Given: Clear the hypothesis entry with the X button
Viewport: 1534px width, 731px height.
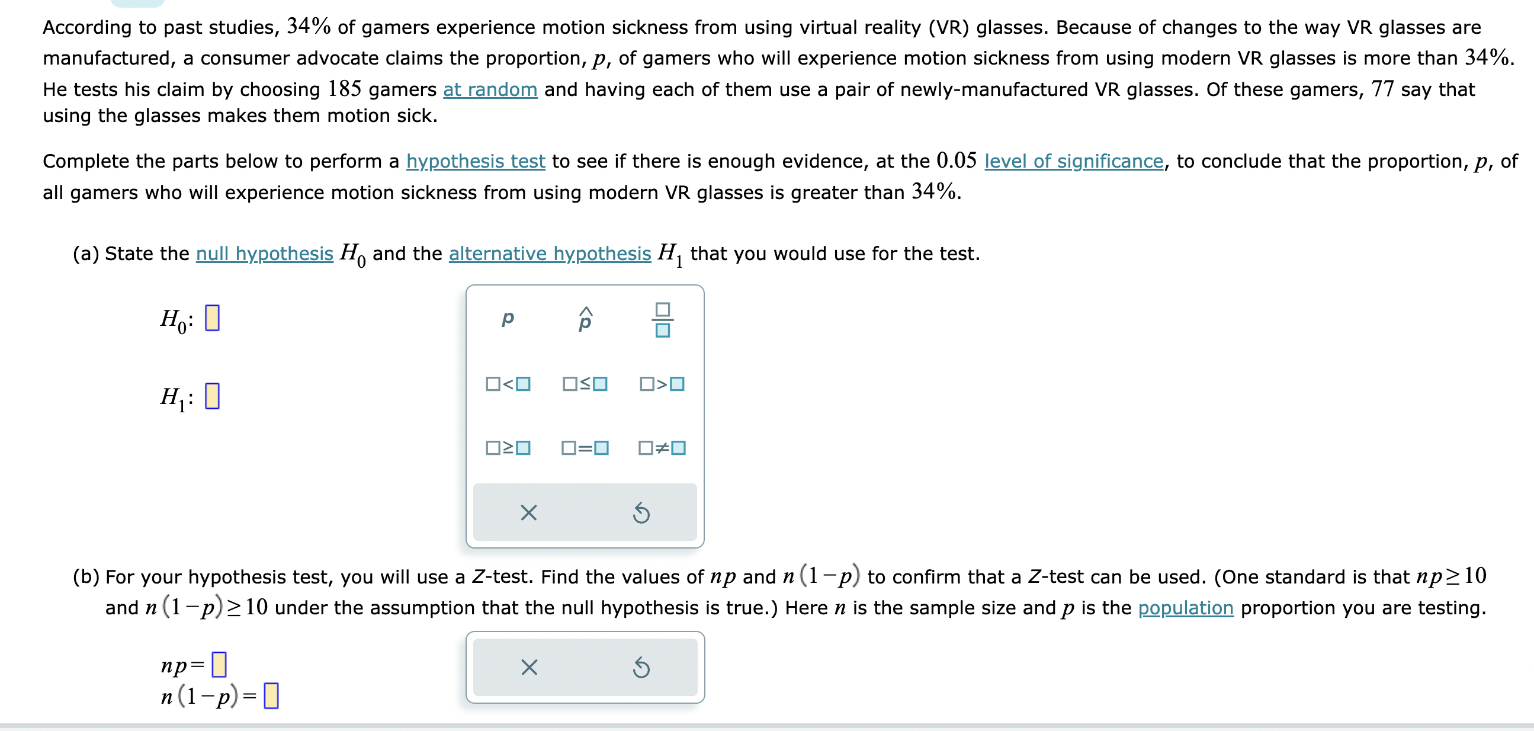Looking at the screenshot, I should tap(529, 512).
